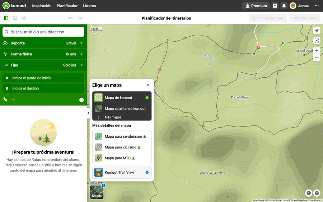This screenshot has width=323, height=202.
Task: Zoom out on the map
Action: tap(317, 58)
